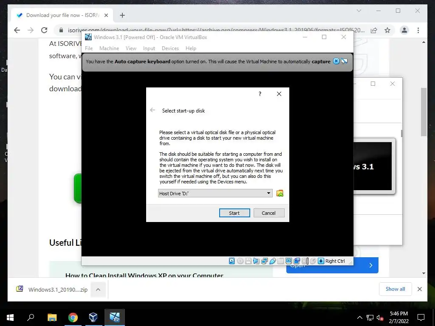
Task: Click the taskbar search magnifier
Action: pos(31,318)
